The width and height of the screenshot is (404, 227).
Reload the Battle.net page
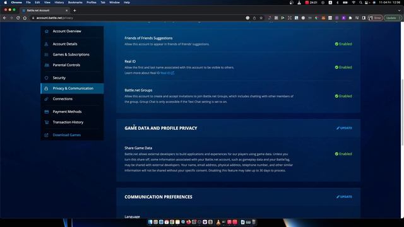coord(18,18)
